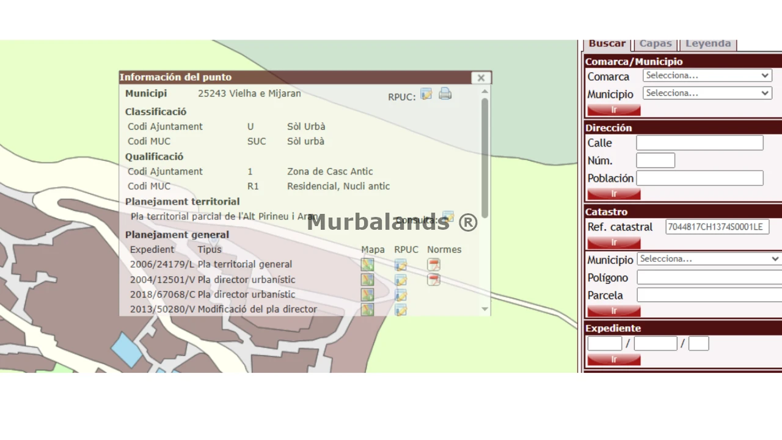Open Normes PDF icon for 2006/24179/L
Viewport: 782px width, 440px height.
click(x=433, y=265)
